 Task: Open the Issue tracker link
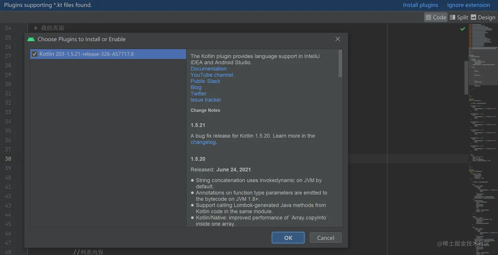tap(206, 100)
